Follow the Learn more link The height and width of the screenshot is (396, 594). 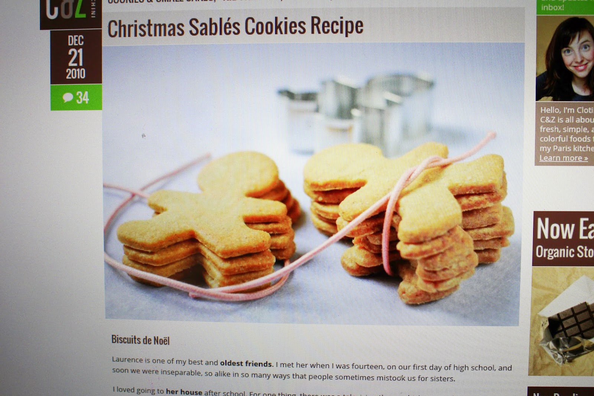(564, 158)
